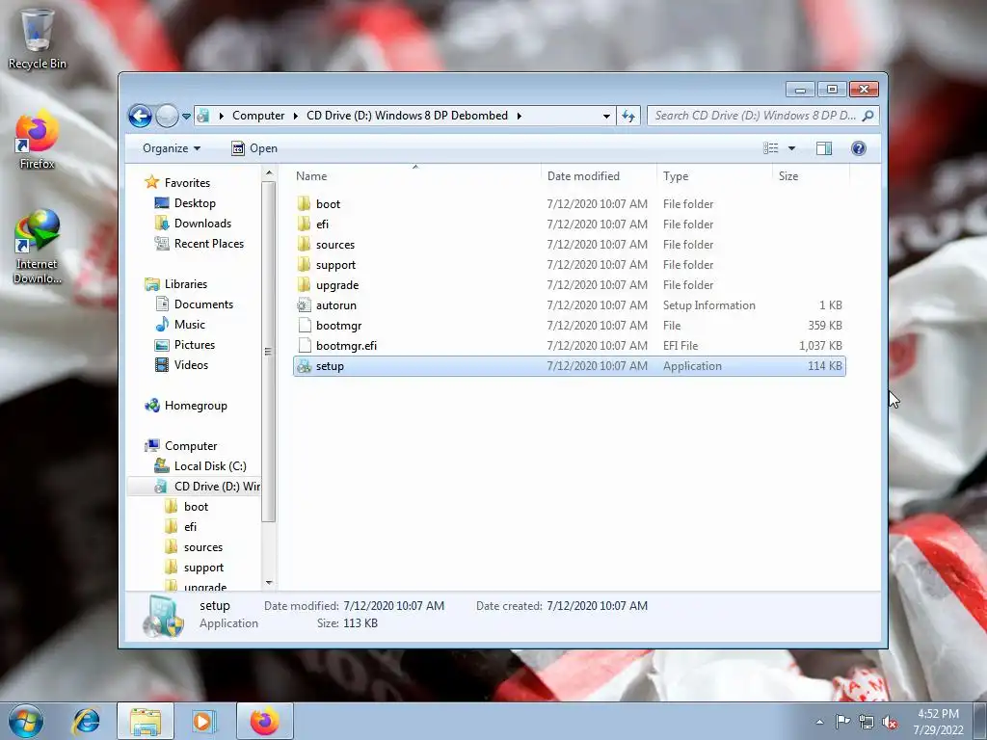Open Action Center flag tray icon
This screenshot has height=740, width=987.
842,722
